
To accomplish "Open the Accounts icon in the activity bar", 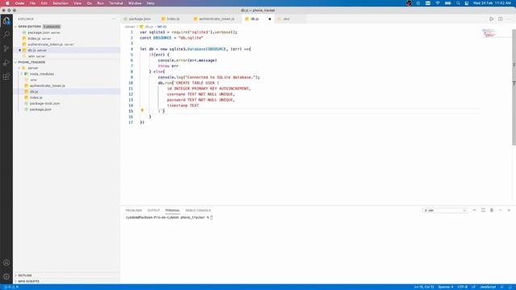I will pyautogui.click(x=6, y=263).
